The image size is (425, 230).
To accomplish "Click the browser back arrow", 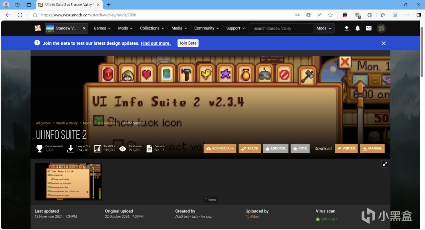I will [x=8, y=15].
